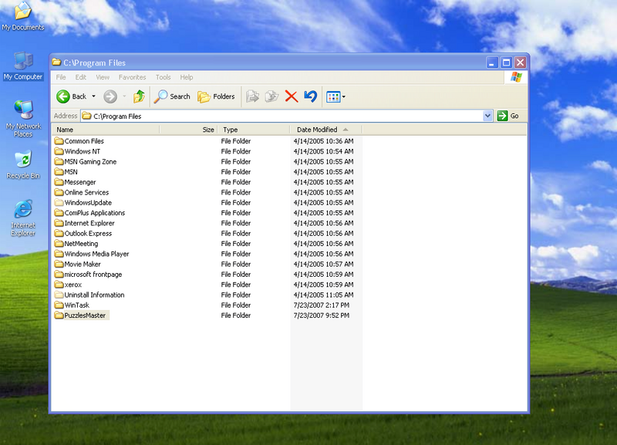The height and width of the screenshot is (445, 617).
Task: Click File Folder type in the NetMeeting row
Action: [x=236, y=244]
